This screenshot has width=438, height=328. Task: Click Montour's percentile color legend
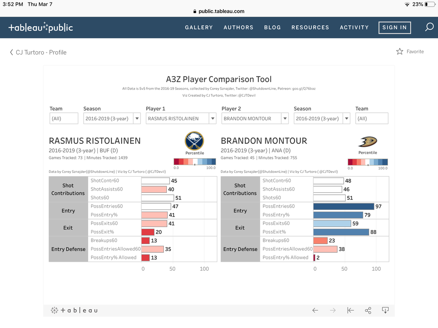click(x=367, y=162)
